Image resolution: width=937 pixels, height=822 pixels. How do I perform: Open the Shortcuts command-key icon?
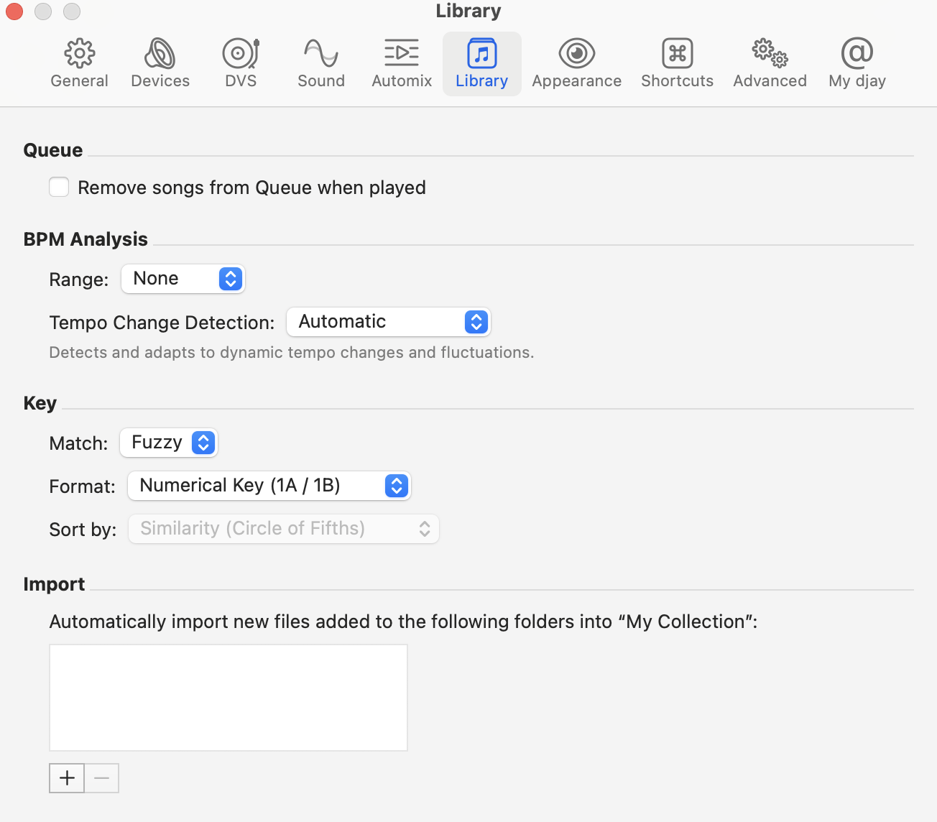coord(677,53)
